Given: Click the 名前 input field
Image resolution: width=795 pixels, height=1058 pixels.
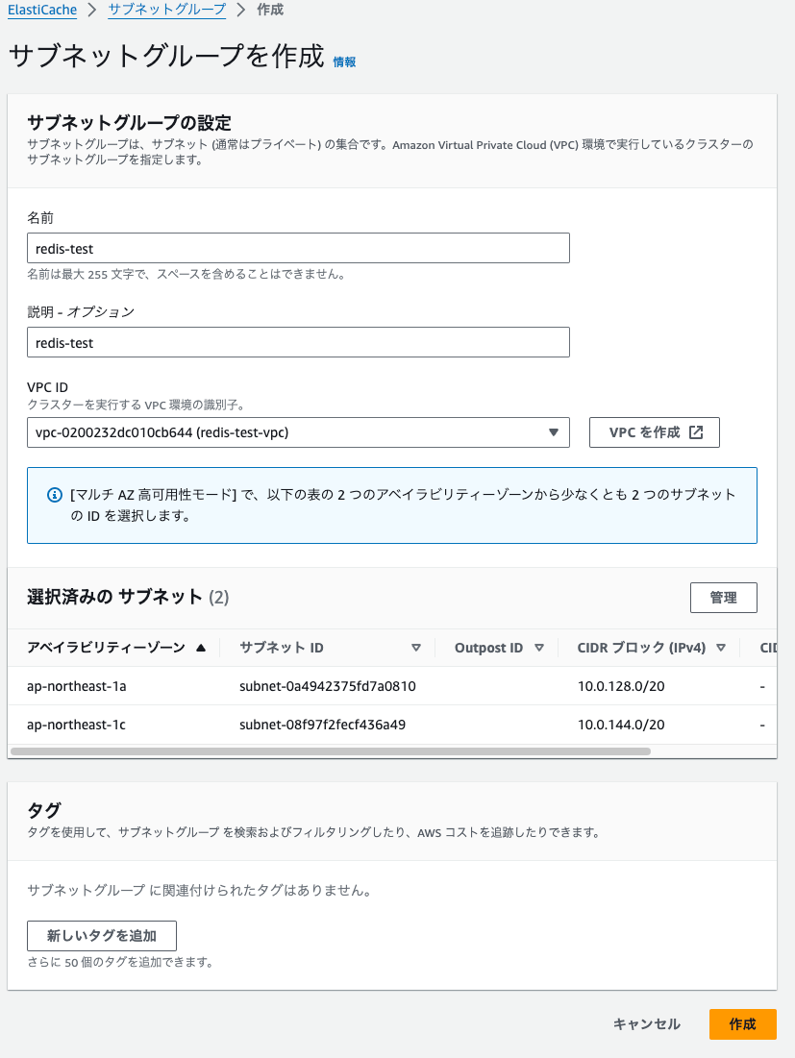Looking at the screenshot, I should (x=298, y=248).
